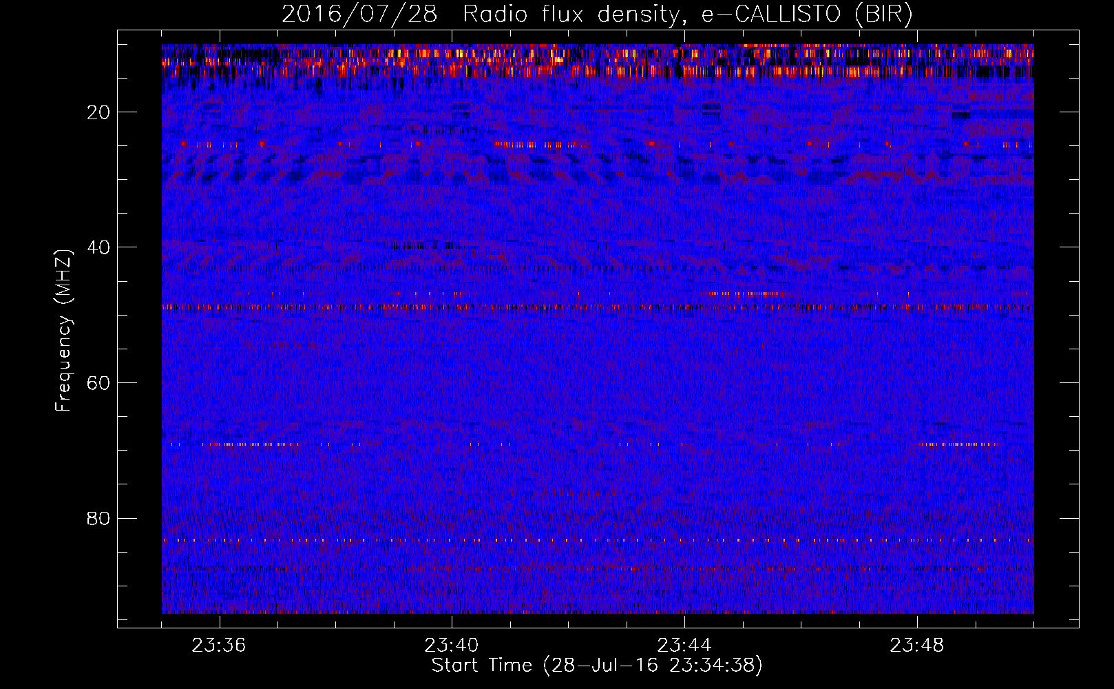This screenshot has height=689, width=1114.
Task: Click the 80 frequency tick label
Action: [99, 518]
